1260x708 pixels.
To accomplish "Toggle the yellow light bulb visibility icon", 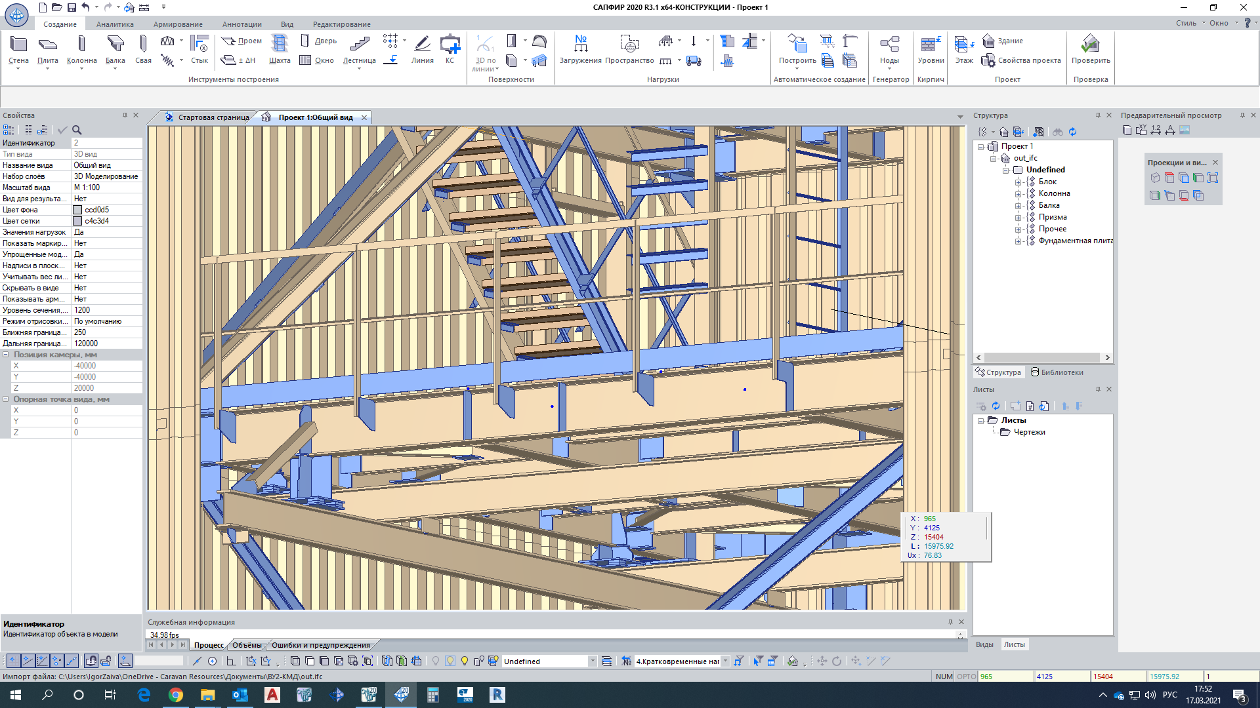I will click(x=465, y=661).
